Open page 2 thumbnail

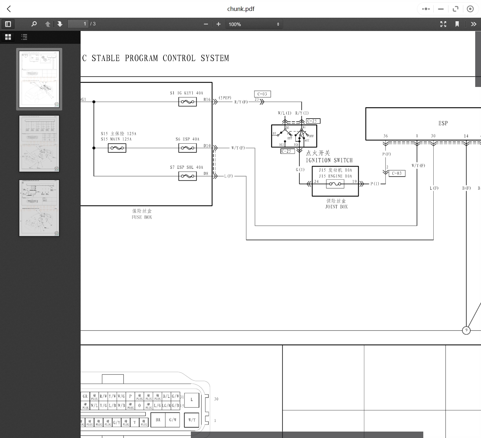[x=39, y=144]
